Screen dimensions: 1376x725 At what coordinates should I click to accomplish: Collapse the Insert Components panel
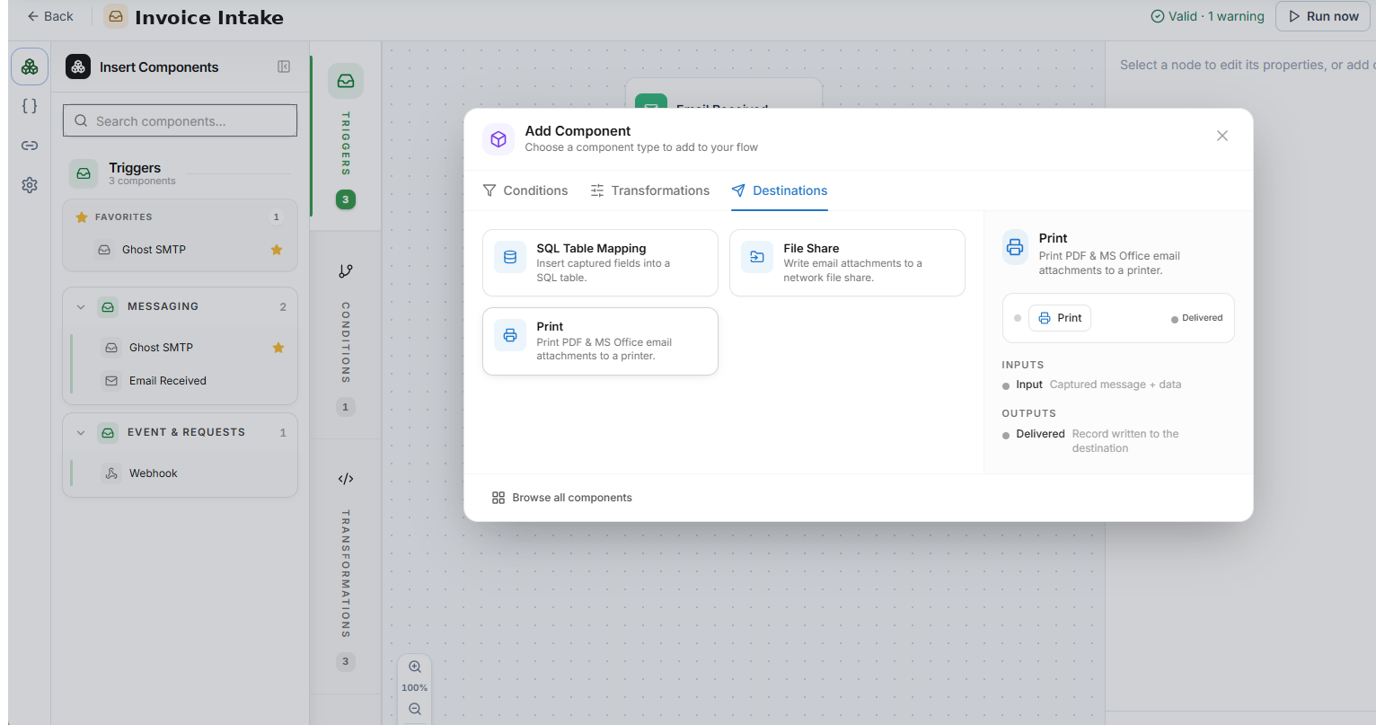[284, 66]
